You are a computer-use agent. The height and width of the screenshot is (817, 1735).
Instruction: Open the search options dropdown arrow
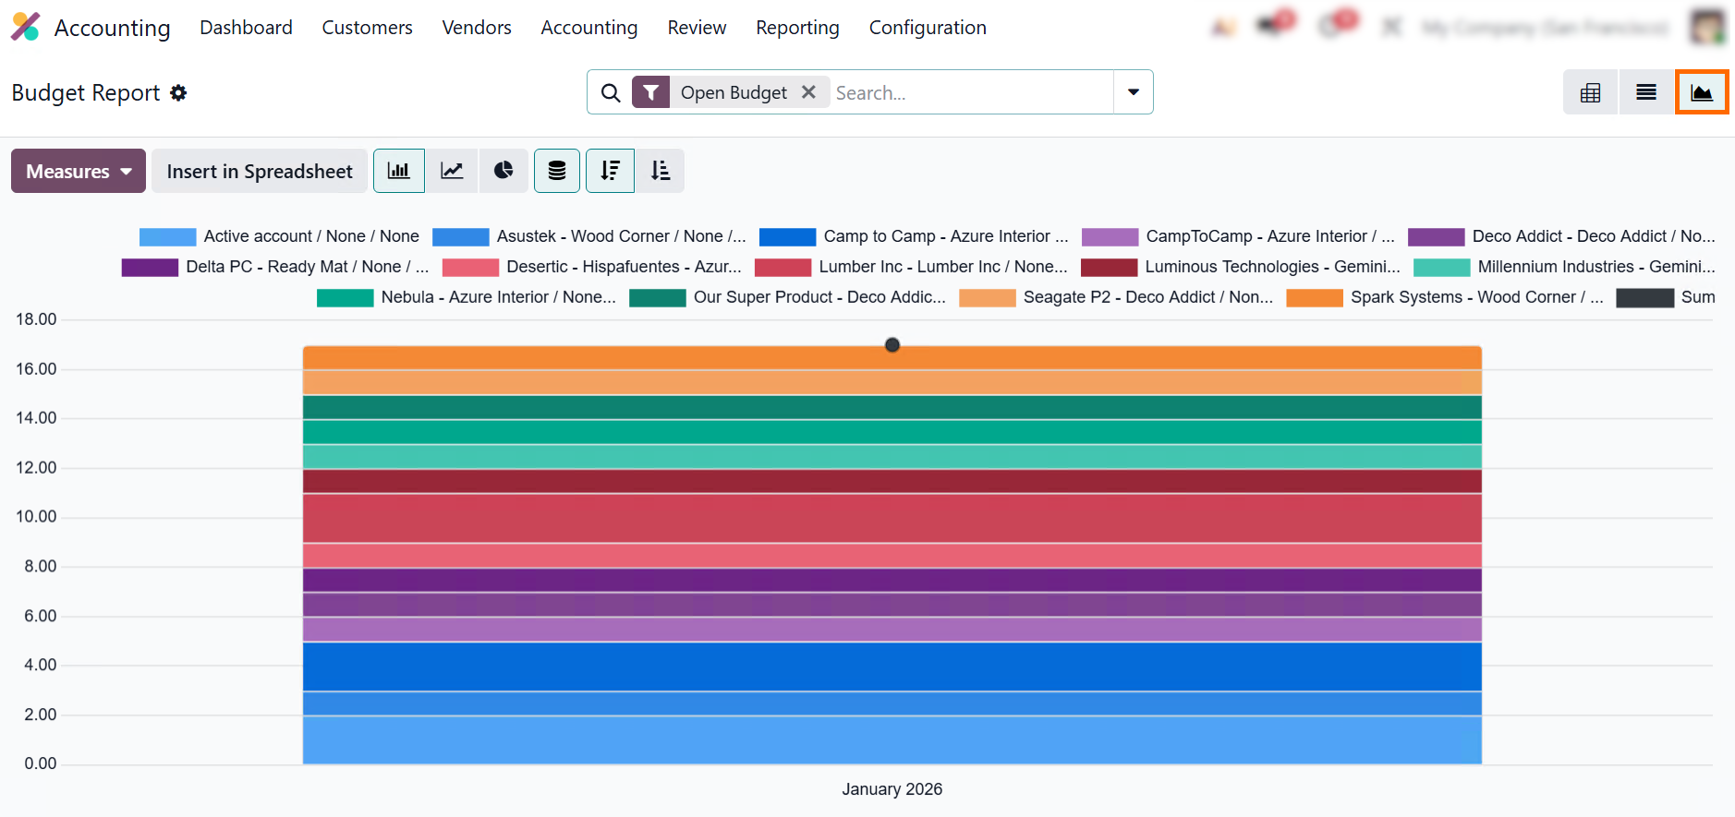(x=1133, y=92)
